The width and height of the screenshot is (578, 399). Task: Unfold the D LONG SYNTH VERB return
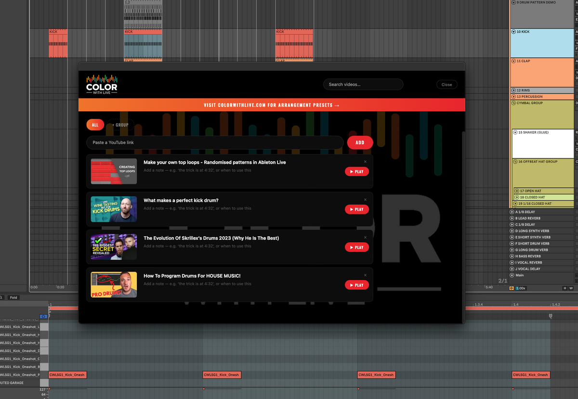coord(512,231)
